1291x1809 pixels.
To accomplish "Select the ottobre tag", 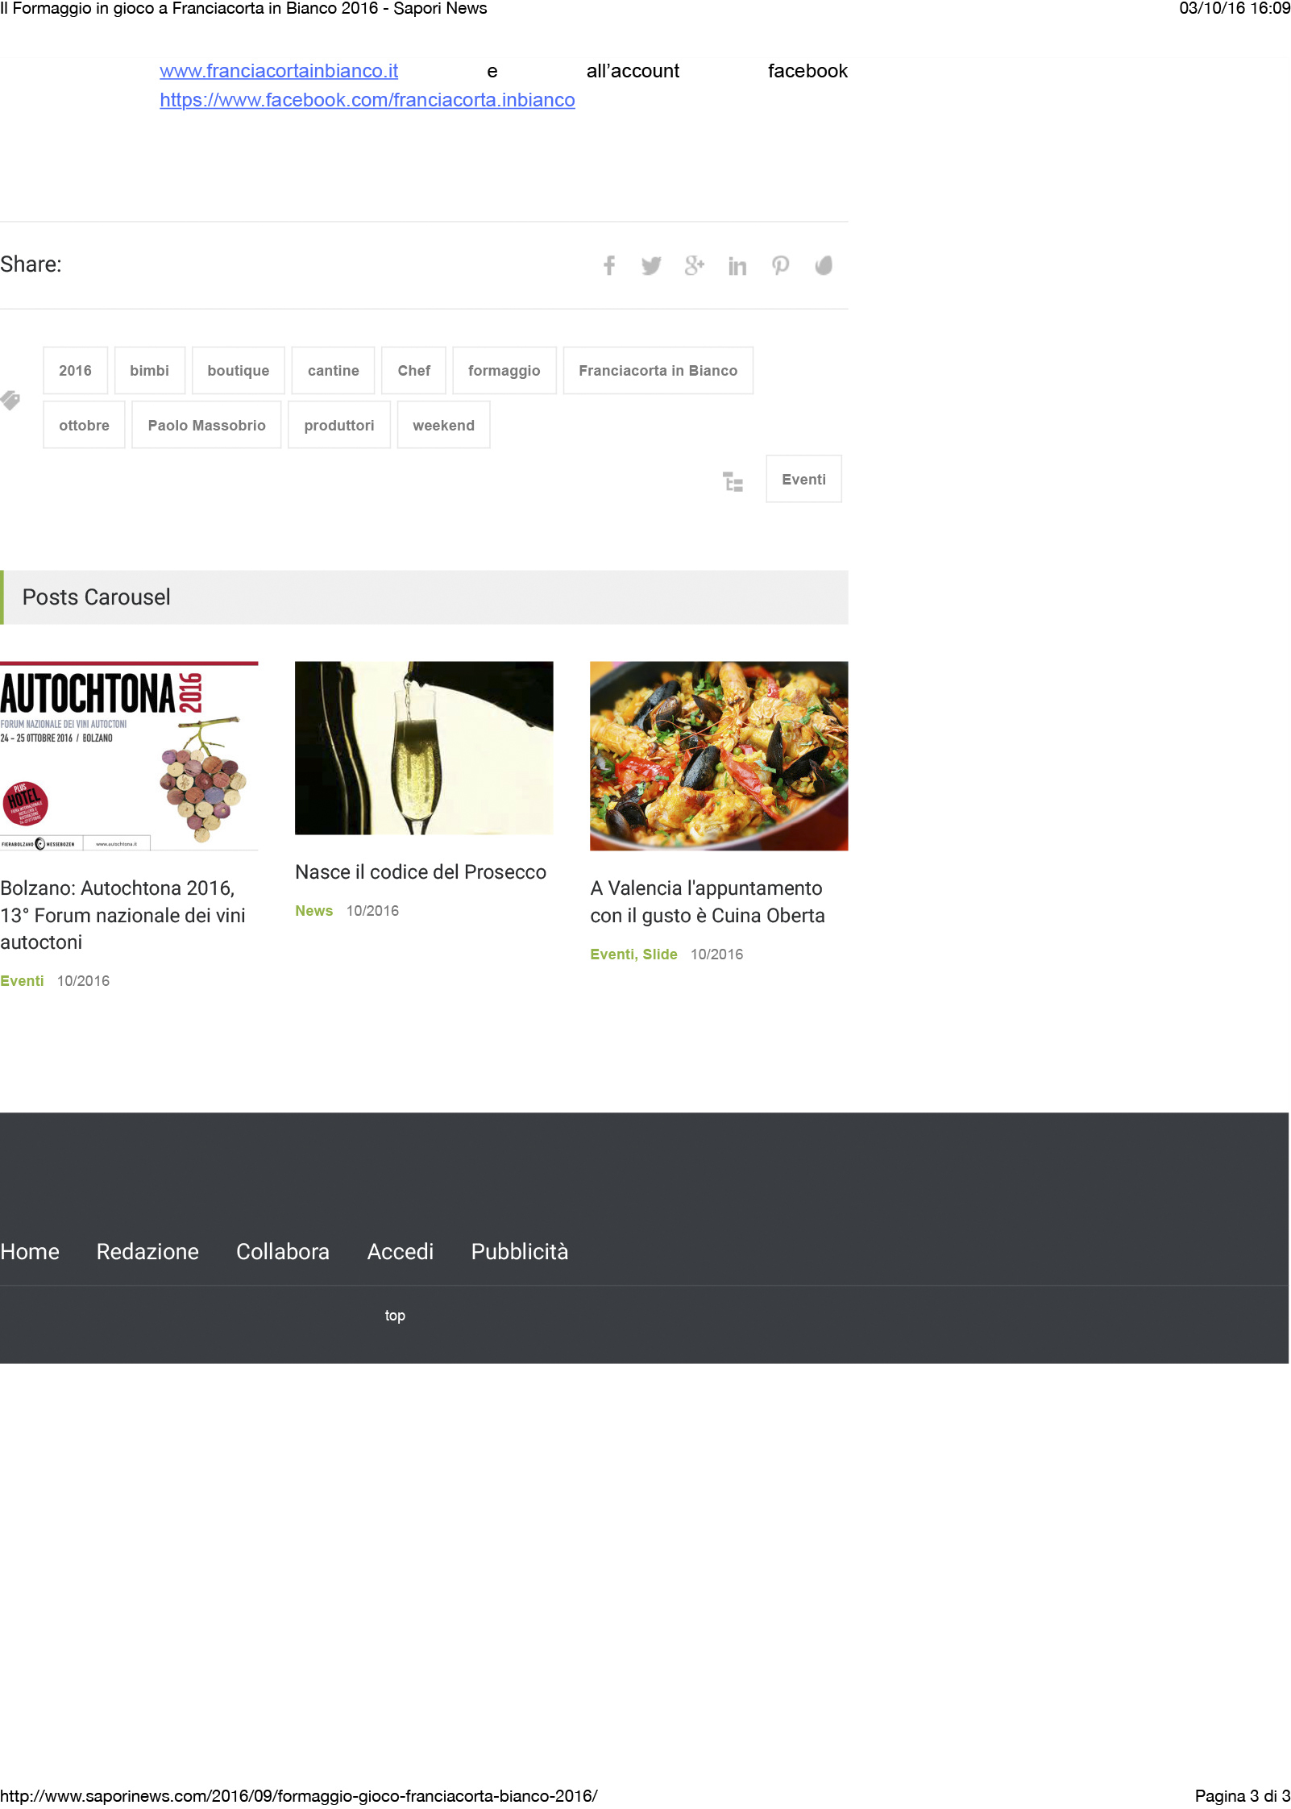I will (x=84, y=426).
